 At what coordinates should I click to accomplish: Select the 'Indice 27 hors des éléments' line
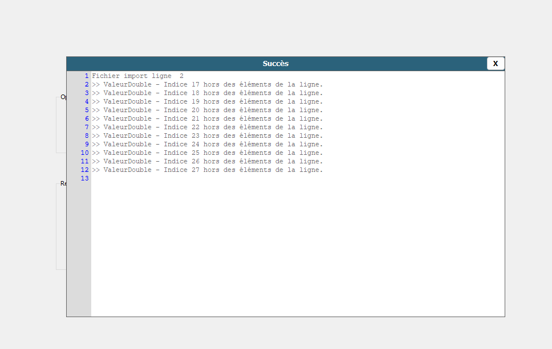tap(208, 170)
